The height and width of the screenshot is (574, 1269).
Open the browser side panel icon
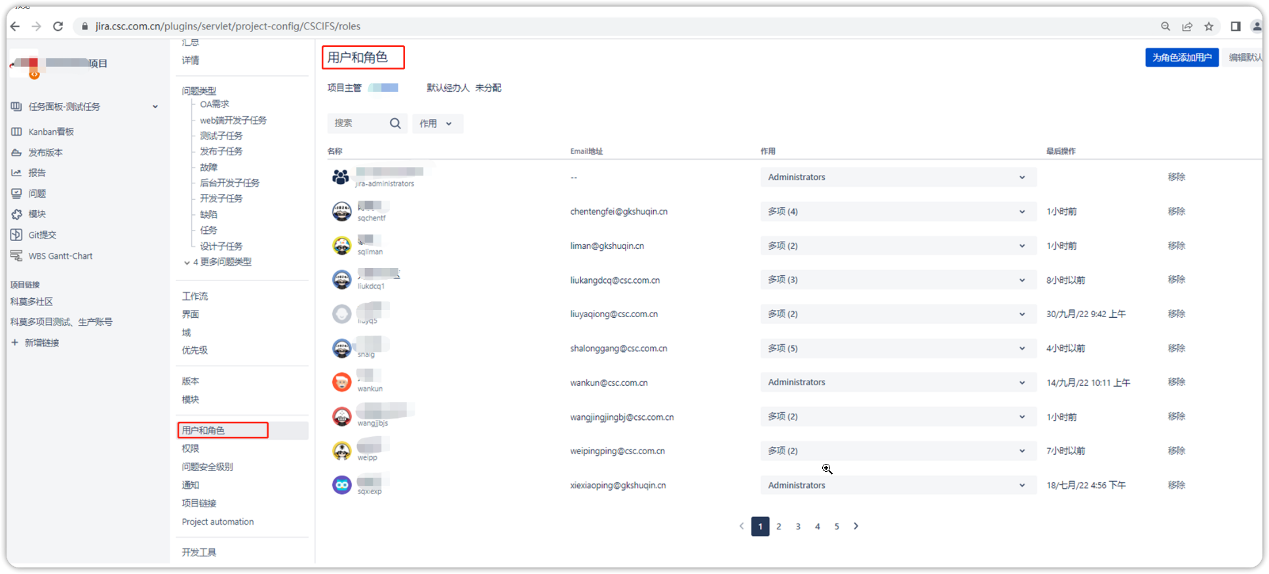click(x=1236, y=26)
